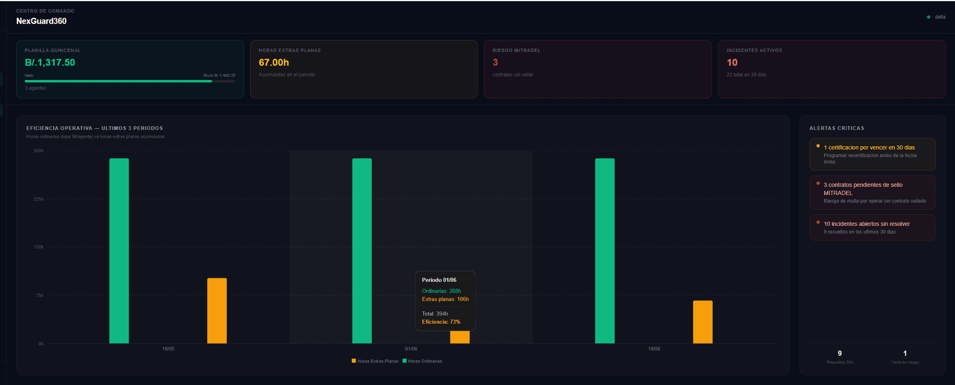Screen dimensions: 955x385
Task: Click the Resueltos 30d counter
Action: [x=840, y=357]
